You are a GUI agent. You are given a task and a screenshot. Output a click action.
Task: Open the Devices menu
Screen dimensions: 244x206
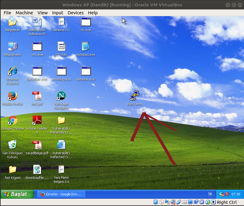(x=76, y=13)
